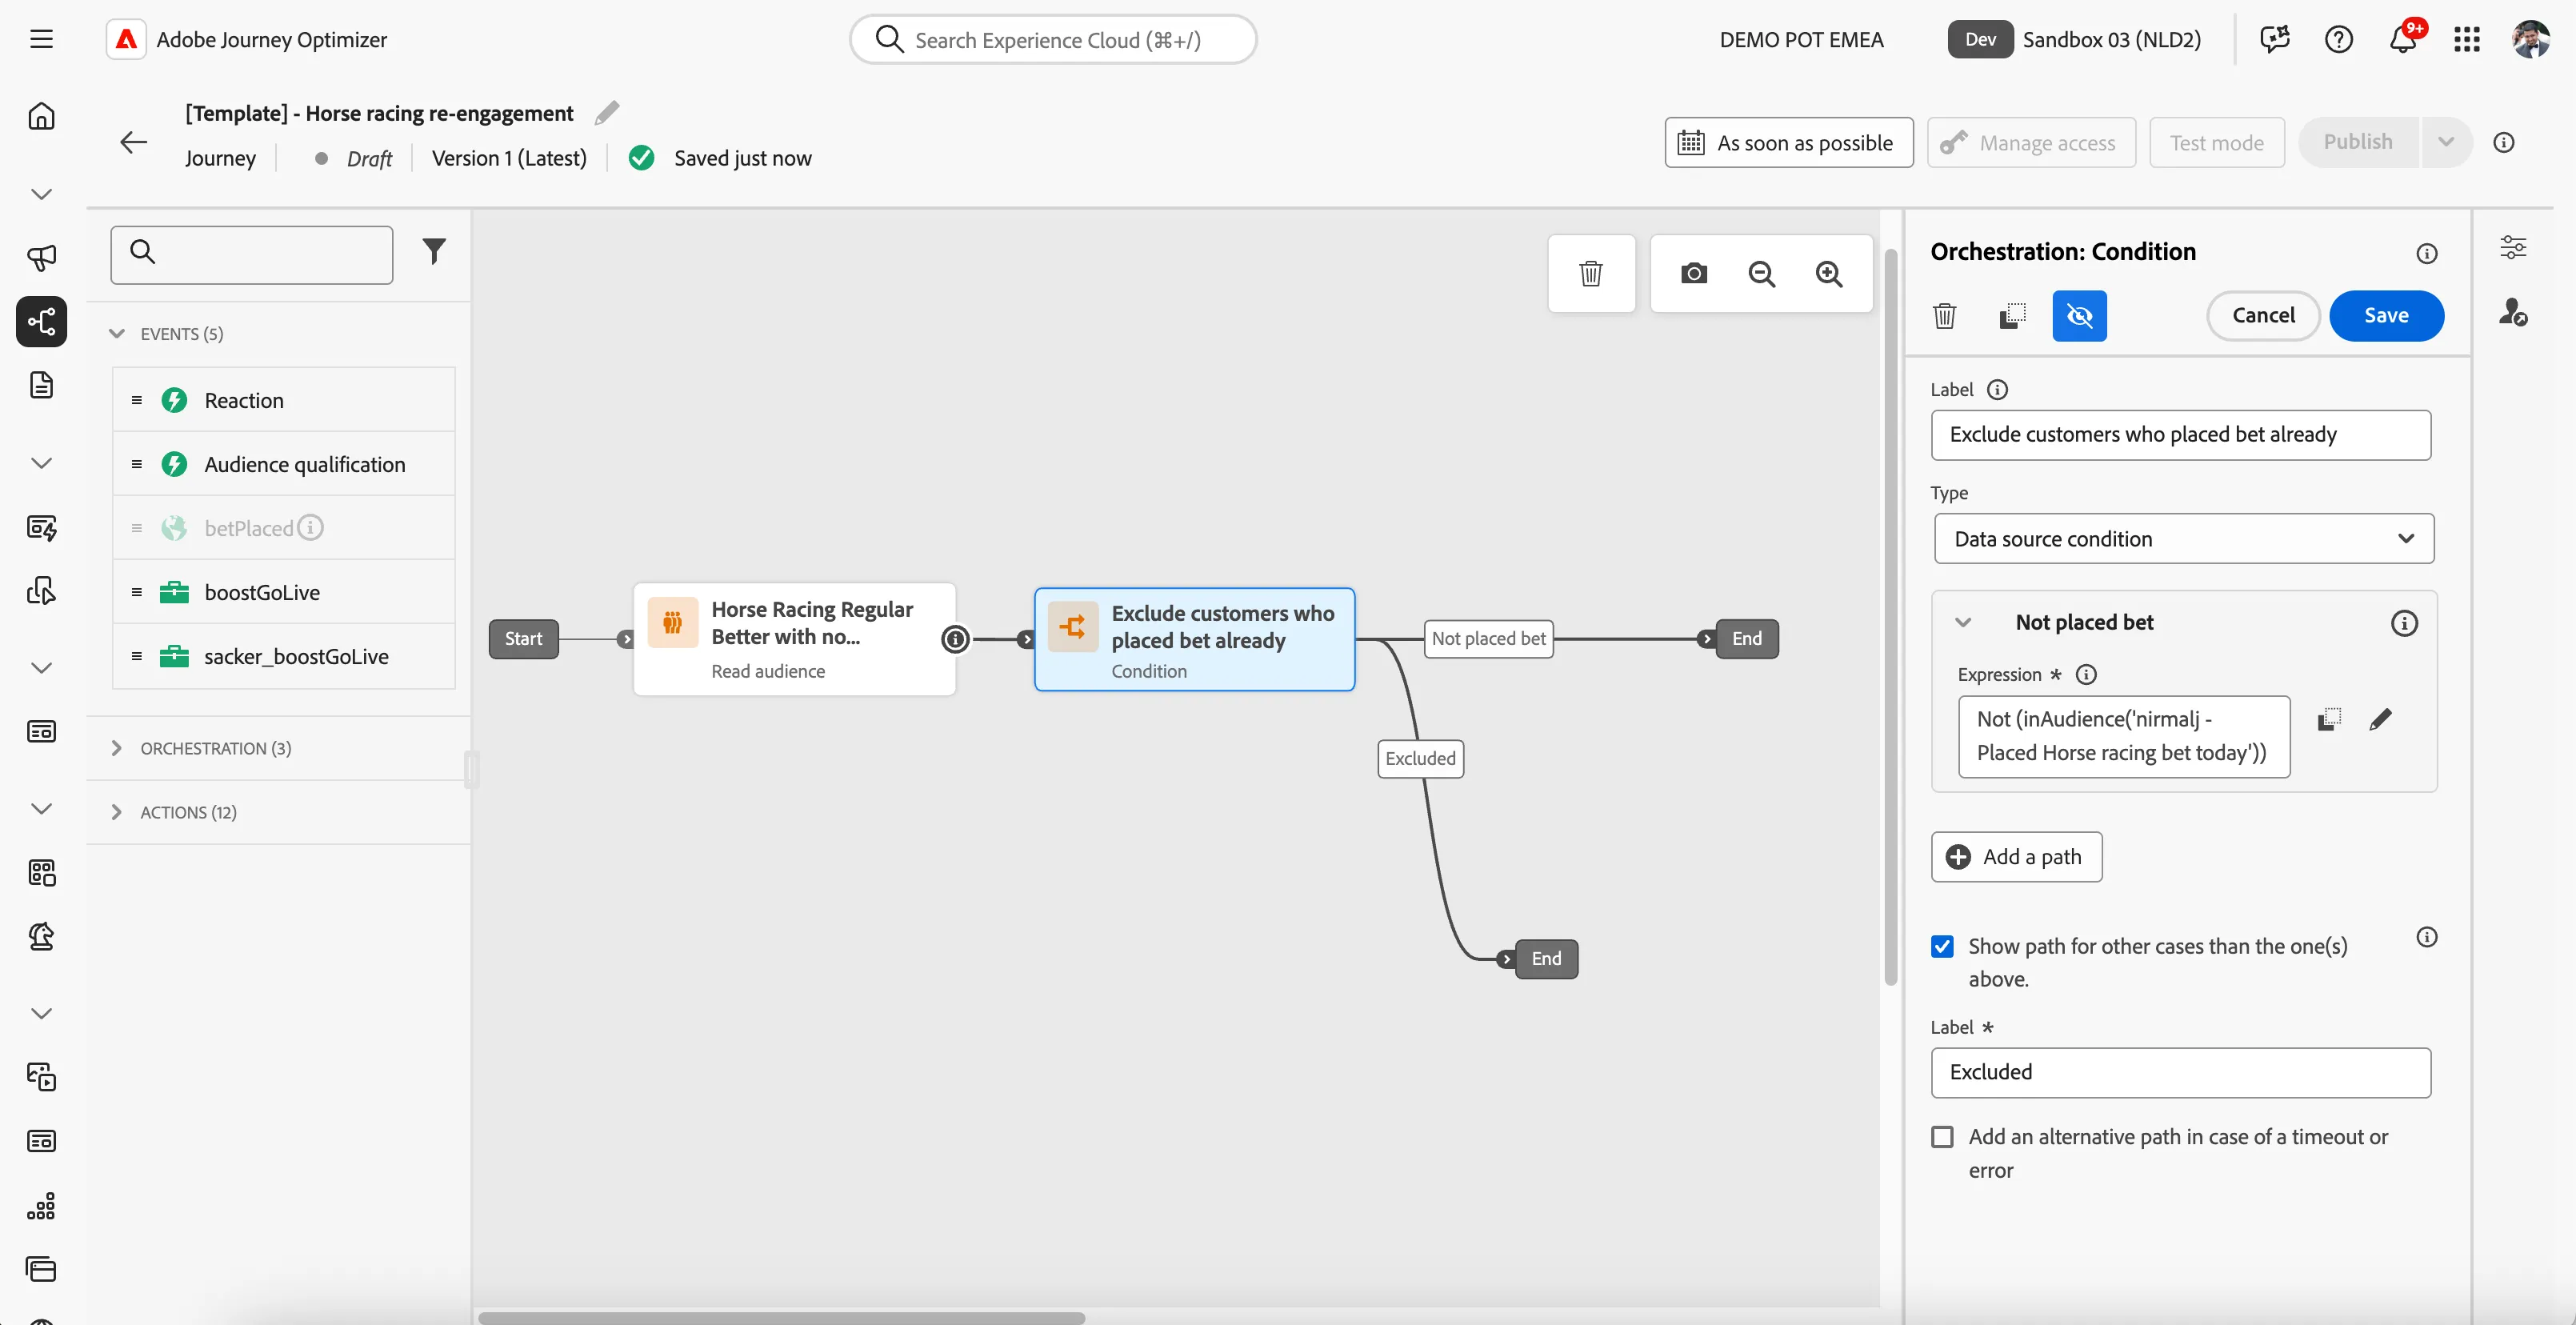
Task: Collapse the EVENTS section
Action: 117,333
